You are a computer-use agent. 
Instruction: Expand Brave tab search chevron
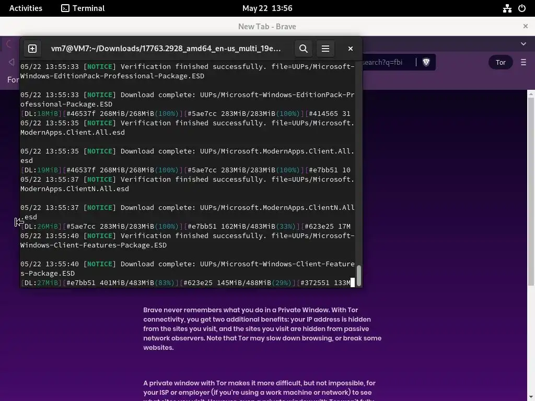click(x=524, y=44)
